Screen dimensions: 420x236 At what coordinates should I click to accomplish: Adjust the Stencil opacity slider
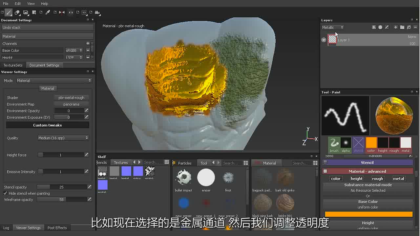(x=61, y=187)
